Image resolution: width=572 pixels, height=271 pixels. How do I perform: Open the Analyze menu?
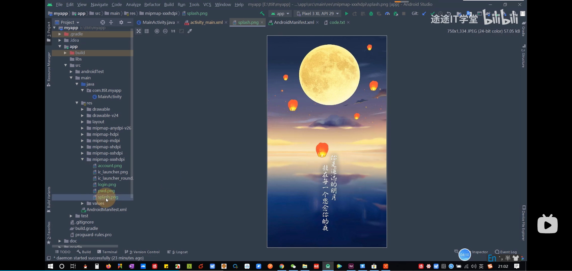pyautogui.click(x=133, y=4)
